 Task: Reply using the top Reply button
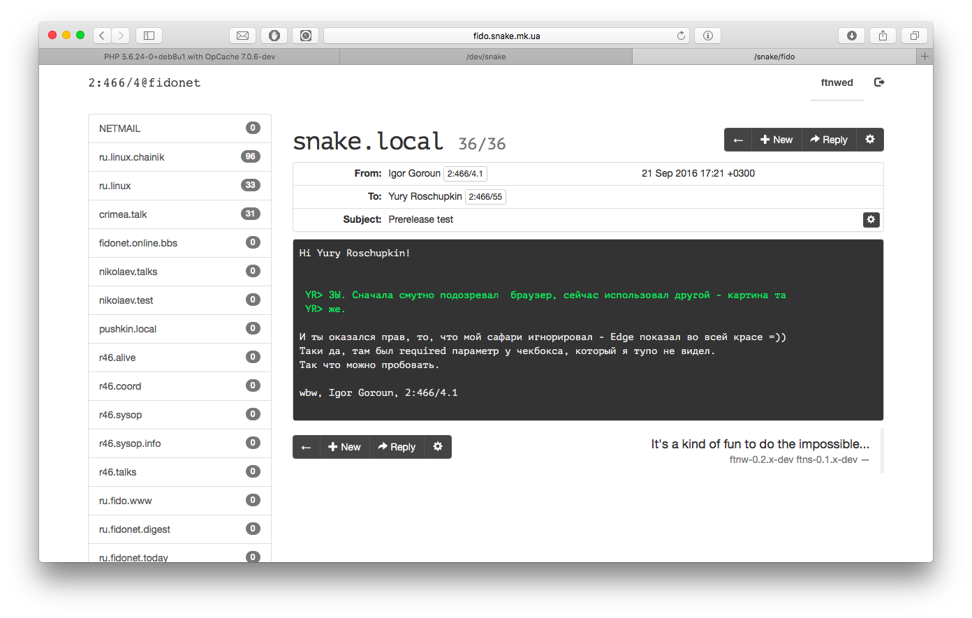click(x=829, y=140)
